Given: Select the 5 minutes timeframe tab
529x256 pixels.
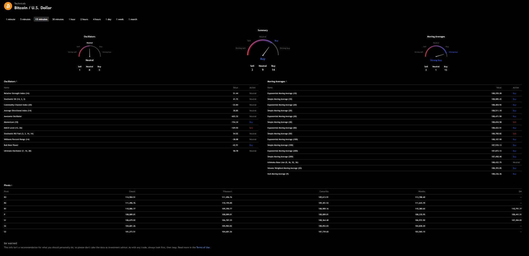Looking at the screenshot, I should coord(25,19).
